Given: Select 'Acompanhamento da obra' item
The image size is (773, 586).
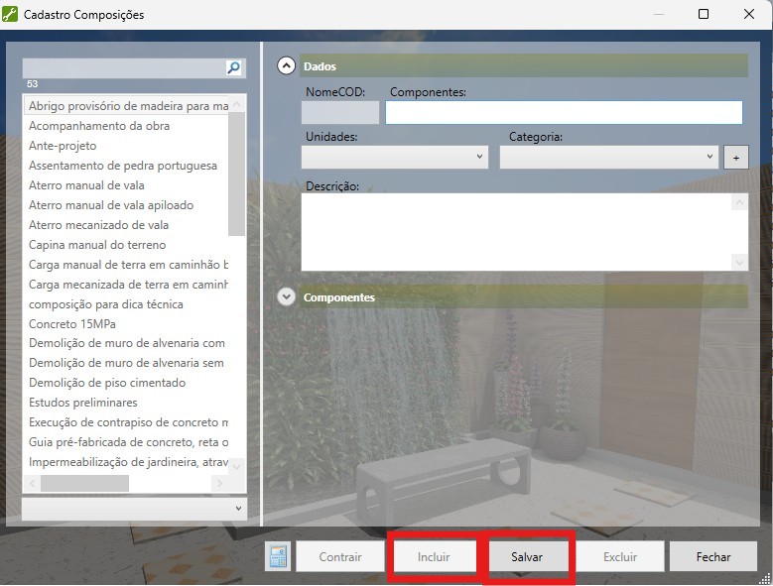Looking at the screenshot, I should (x=126, y=126).
